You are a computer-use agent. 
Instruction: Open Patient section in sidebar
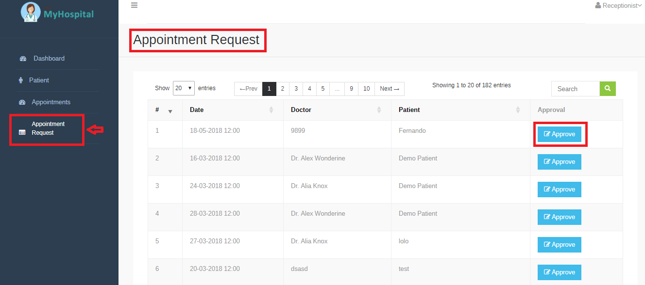39,80
